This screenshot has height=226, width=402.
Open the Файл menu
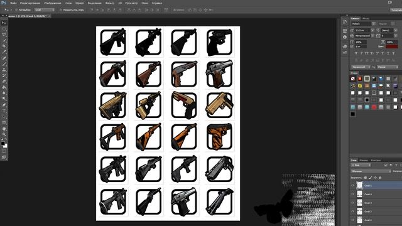pyautogui.click(x=13, y=3)
